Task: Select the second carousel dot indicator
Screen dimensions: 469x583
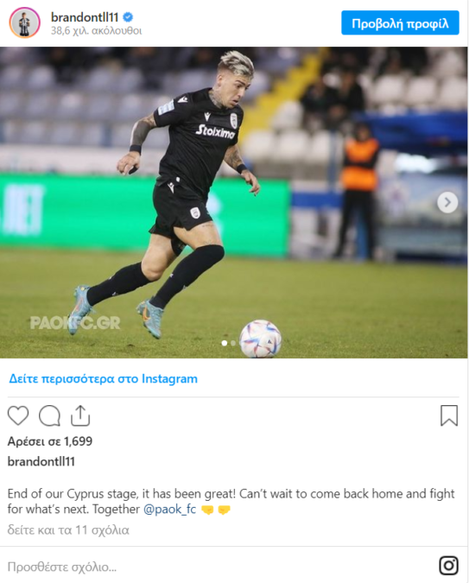Action: coord(233,343)
